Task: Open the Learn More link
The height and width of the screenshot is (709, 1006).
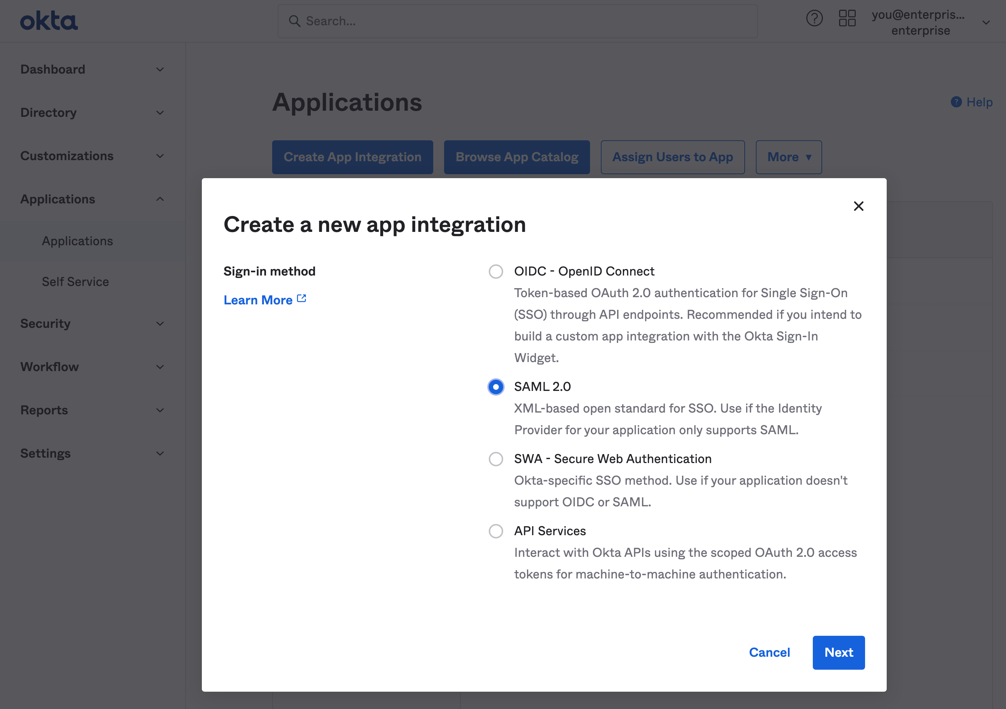Action: click(258, 299)
